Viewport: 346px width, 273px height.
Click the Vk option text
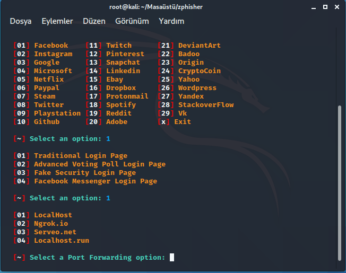pyautogui.click(x=183, y=113)
